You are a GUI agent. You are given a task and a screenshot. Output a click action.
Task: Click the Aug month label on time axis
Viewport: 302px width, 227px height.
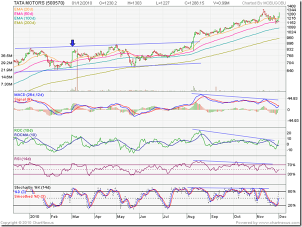(x=192, y=216)
